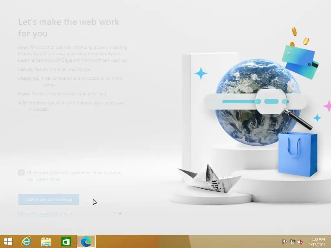
Task: Click the "Ads:" products based line
Action: [71, 106]
